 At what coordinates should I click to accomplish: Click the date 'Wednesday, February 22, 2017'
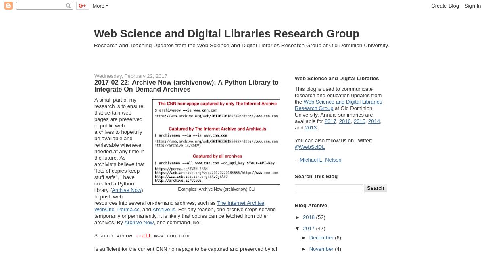(131, 76)
